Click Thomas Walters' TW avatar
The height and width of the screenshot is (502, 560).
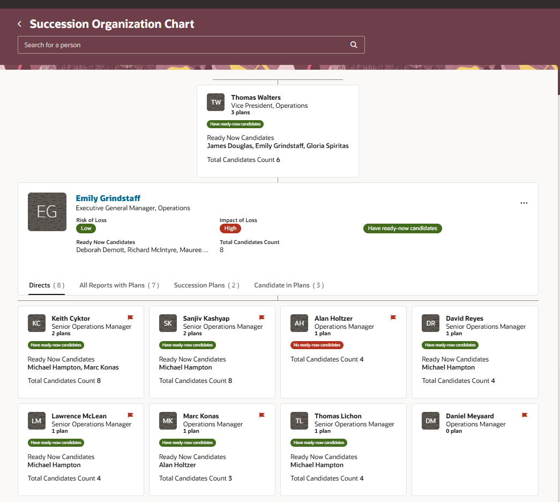215,102
